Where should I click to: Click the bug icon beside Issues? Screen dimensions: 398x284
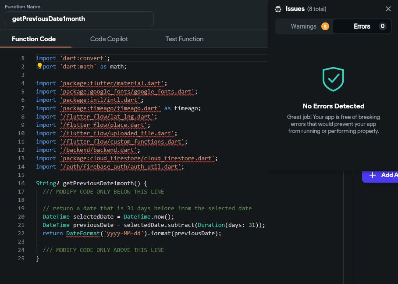278,9
